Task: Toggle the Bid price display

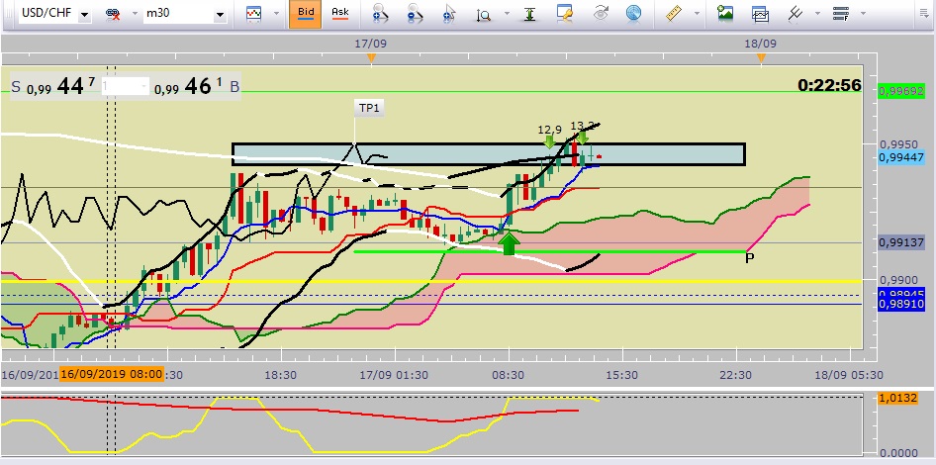Action: tap(306, 14)
